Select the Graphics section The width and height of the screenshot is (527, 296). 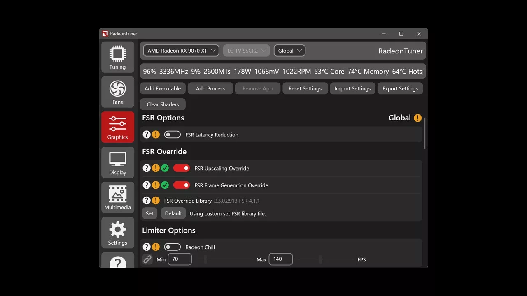(x=118, y=127)
